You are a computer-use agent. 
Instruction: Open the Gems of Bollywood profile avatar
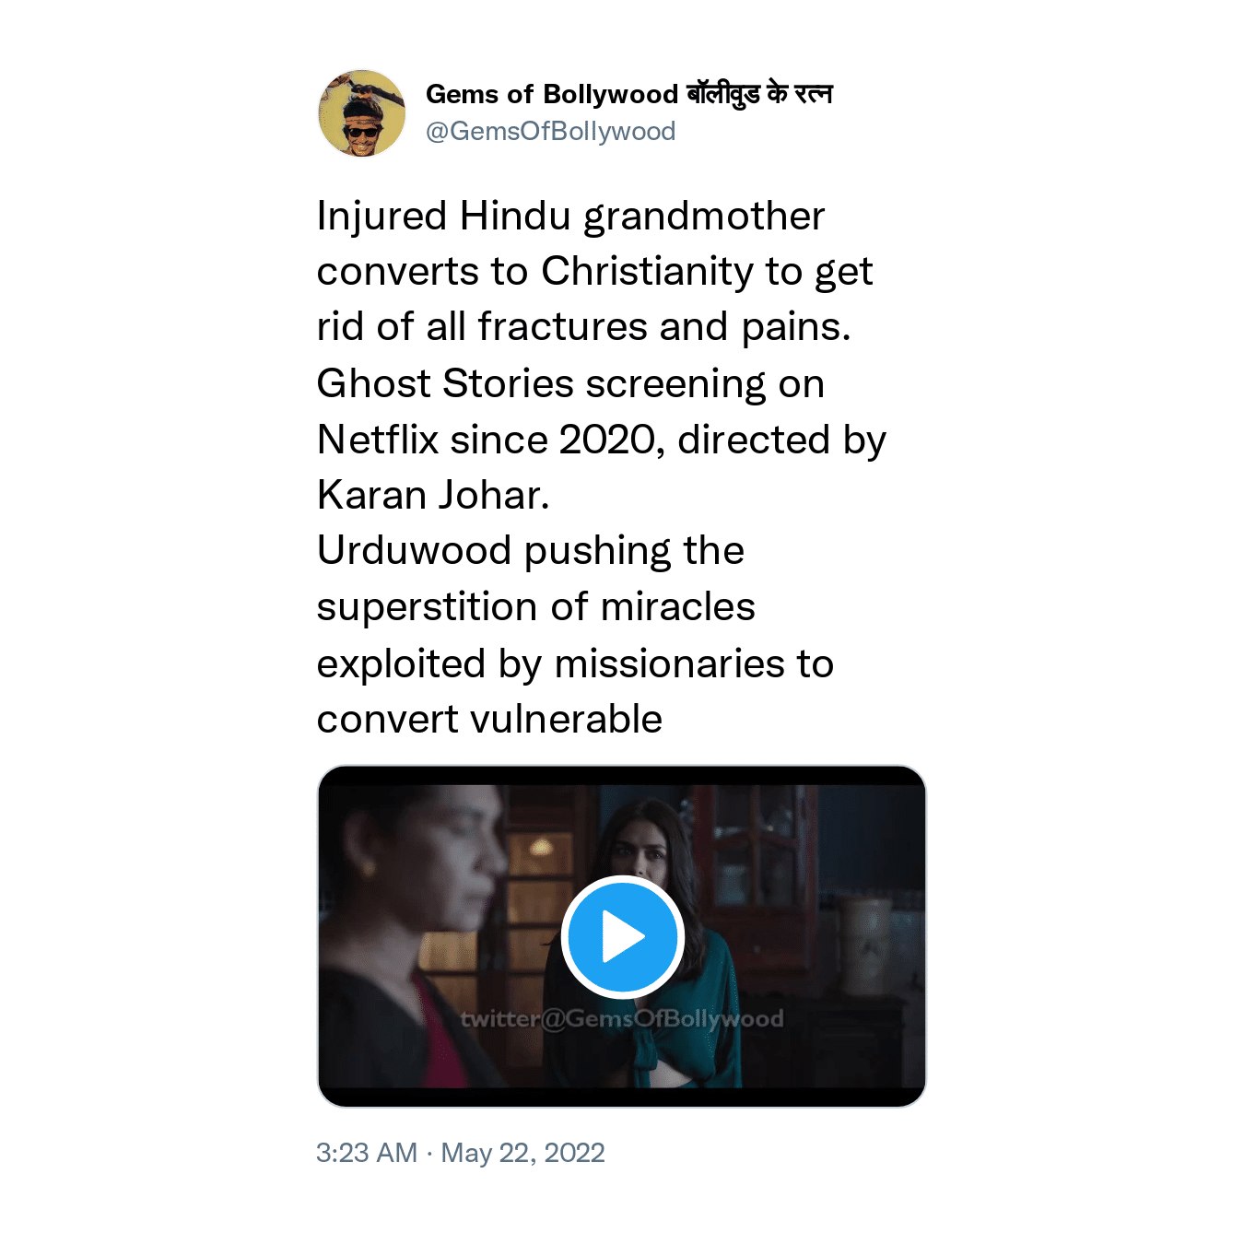pyautogui.click(x=362, y=113)
